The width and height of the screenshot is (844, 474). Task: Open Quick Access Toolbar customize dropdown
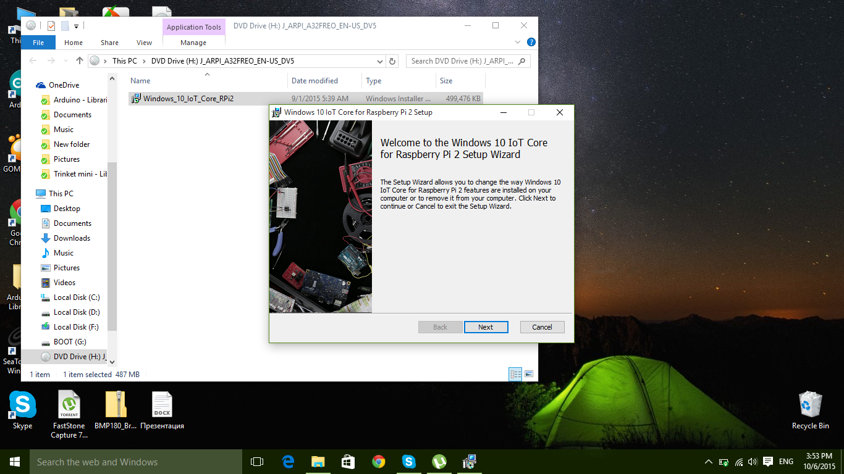click(77, 26)
